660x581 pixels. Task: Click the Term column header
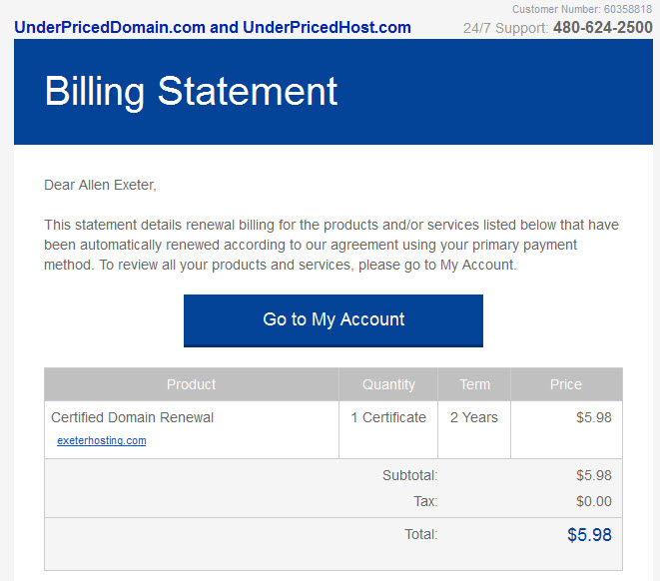pos(474,384)
